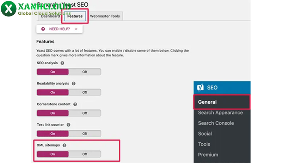Click the NEED HELP? question mark icon
This screenshot has height=163, width=282.
pyautogui.click(x=43, y=29)
